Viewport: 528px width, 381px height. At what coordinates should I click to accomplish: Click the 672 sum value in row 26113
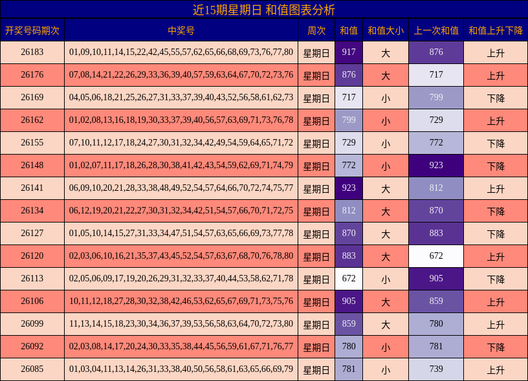click(349, 279)
